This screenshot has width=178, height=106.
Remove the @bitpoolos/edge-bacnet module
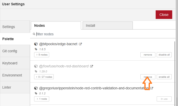[148, 55]
